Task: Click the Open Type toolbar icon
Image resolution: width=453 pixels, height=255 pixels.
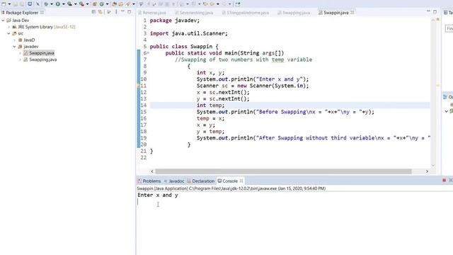Action: [115, 4]
